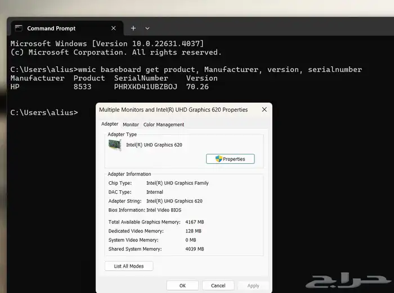Close the Command Prompt tab
Image resolution: width=394 pixels, height=293 pixels.
(x=114, y=28)
